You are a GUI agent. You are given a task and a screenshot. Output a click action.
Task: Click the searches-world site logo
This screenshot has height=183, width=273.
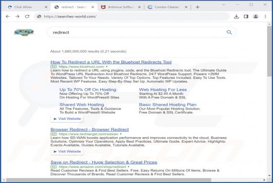24,32
